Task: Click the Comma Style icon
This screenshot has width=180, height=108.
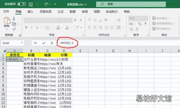Action: pos(145,24)
